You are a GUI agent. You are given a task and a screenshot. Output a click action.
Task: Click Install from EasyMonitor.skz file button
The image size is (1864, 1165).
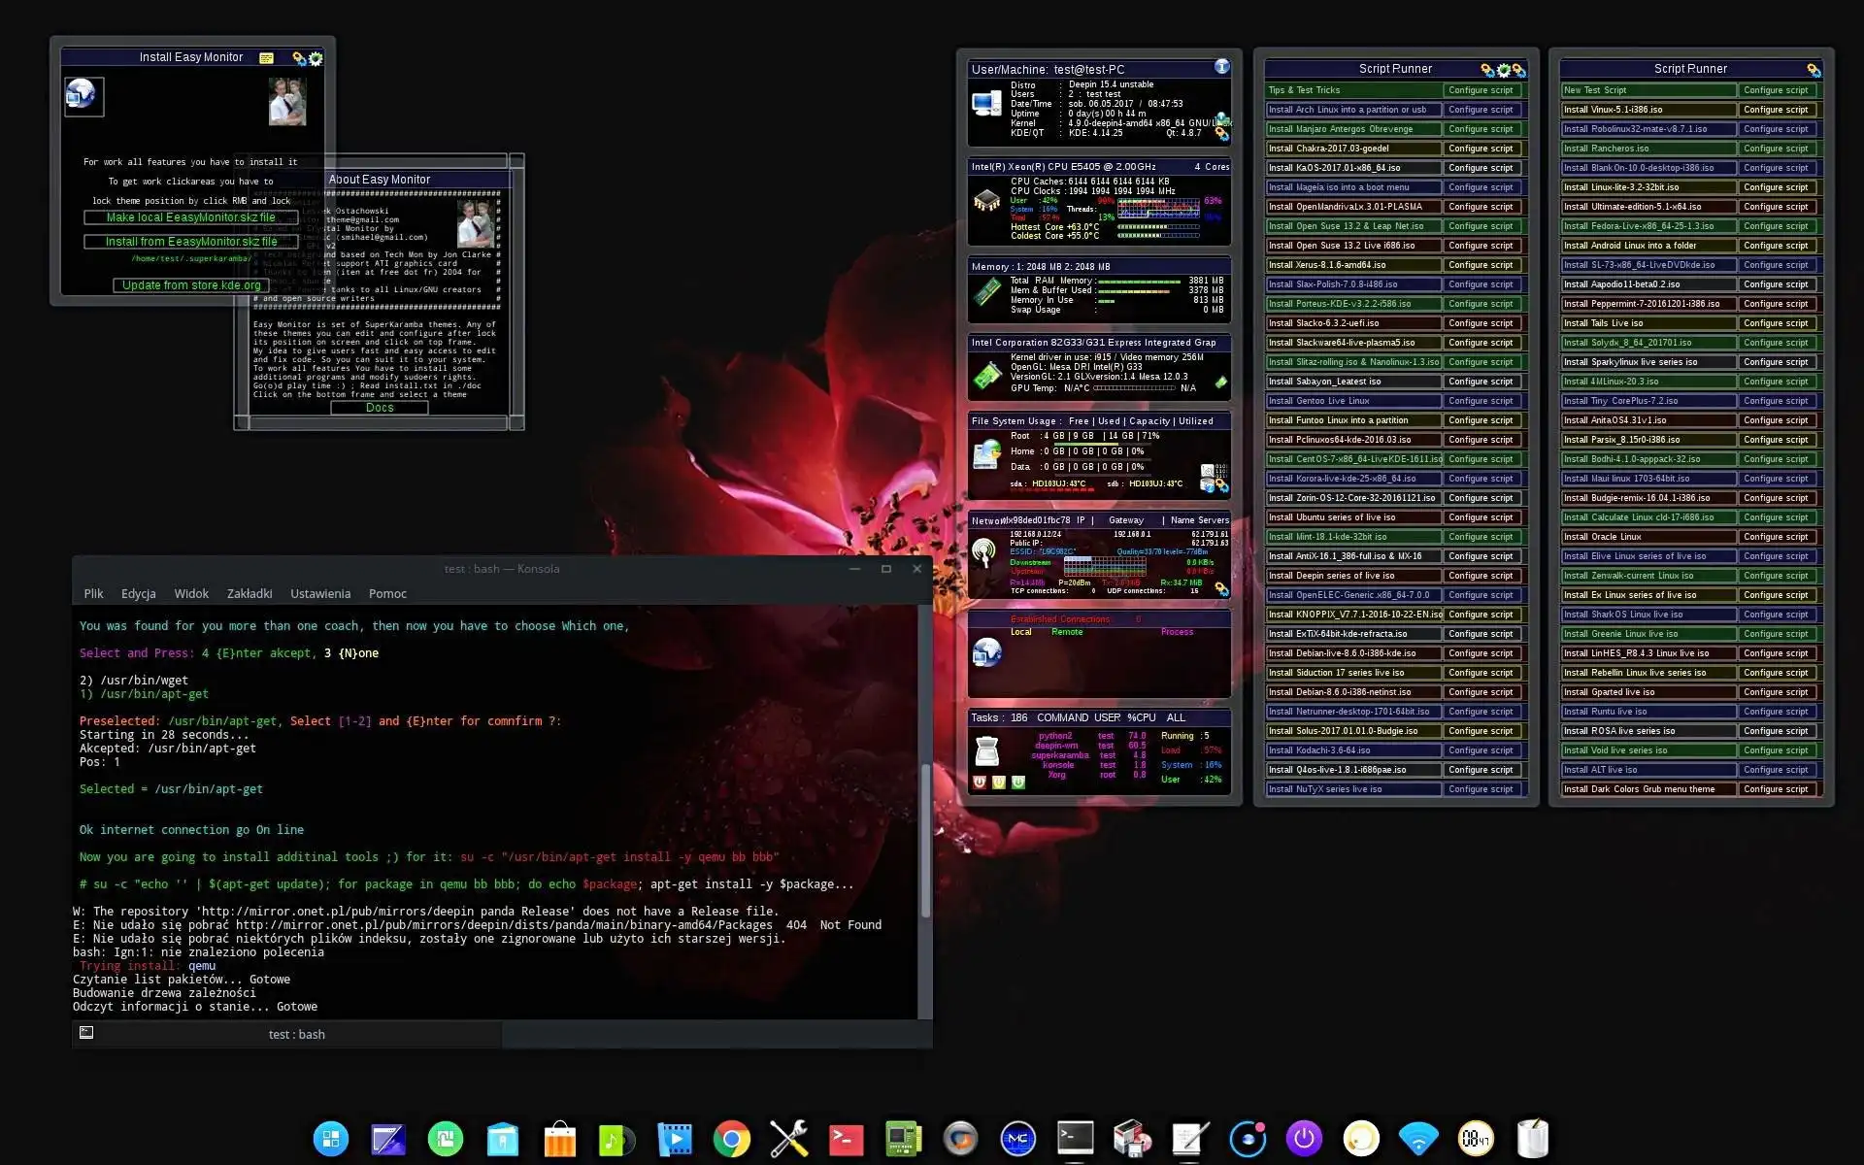[x=189, y=240]
